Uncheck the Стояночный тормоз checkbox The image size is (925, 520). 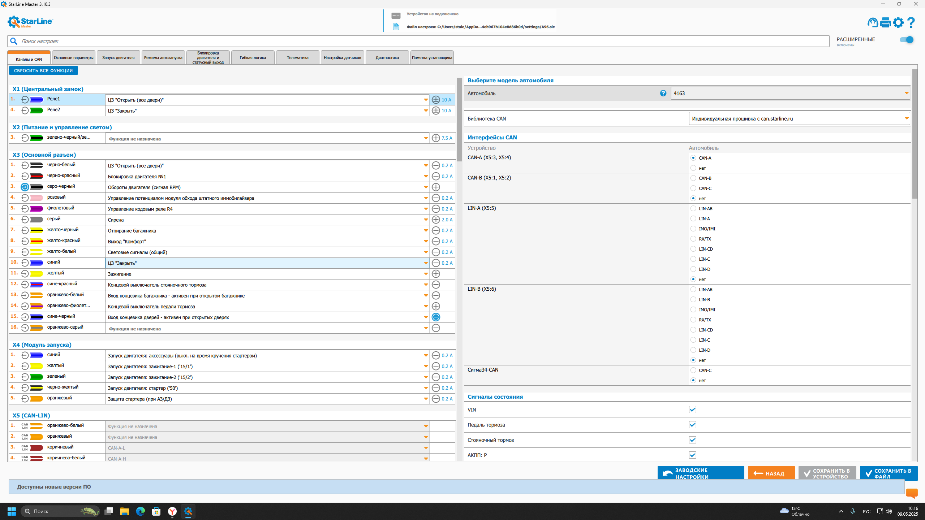click(x=692, y=440)
